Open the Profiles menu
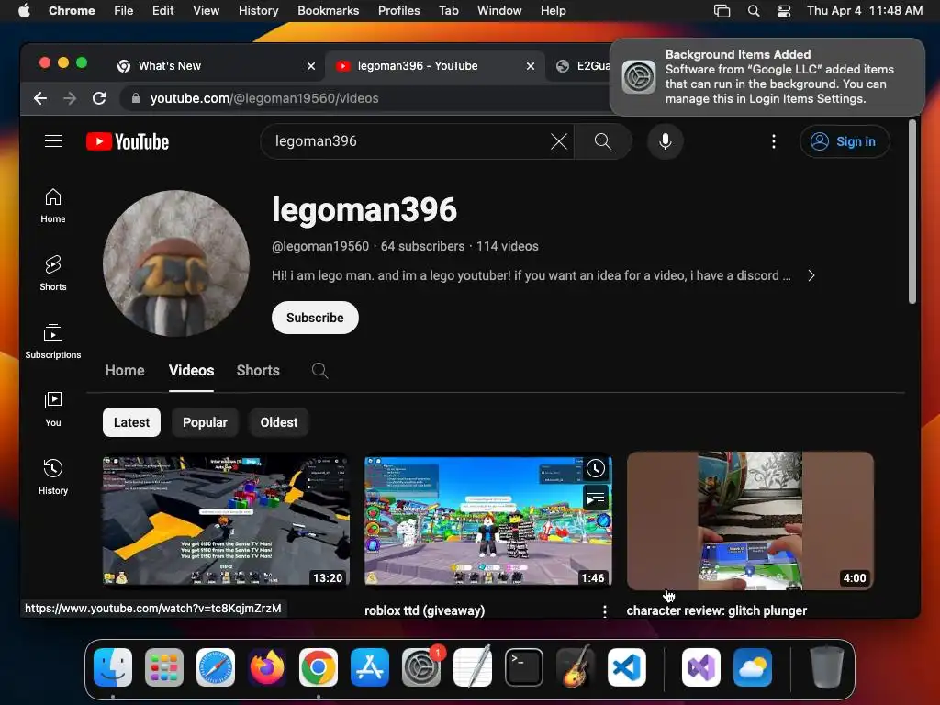This screenshot has width=940, height=705. pos(398,11)
